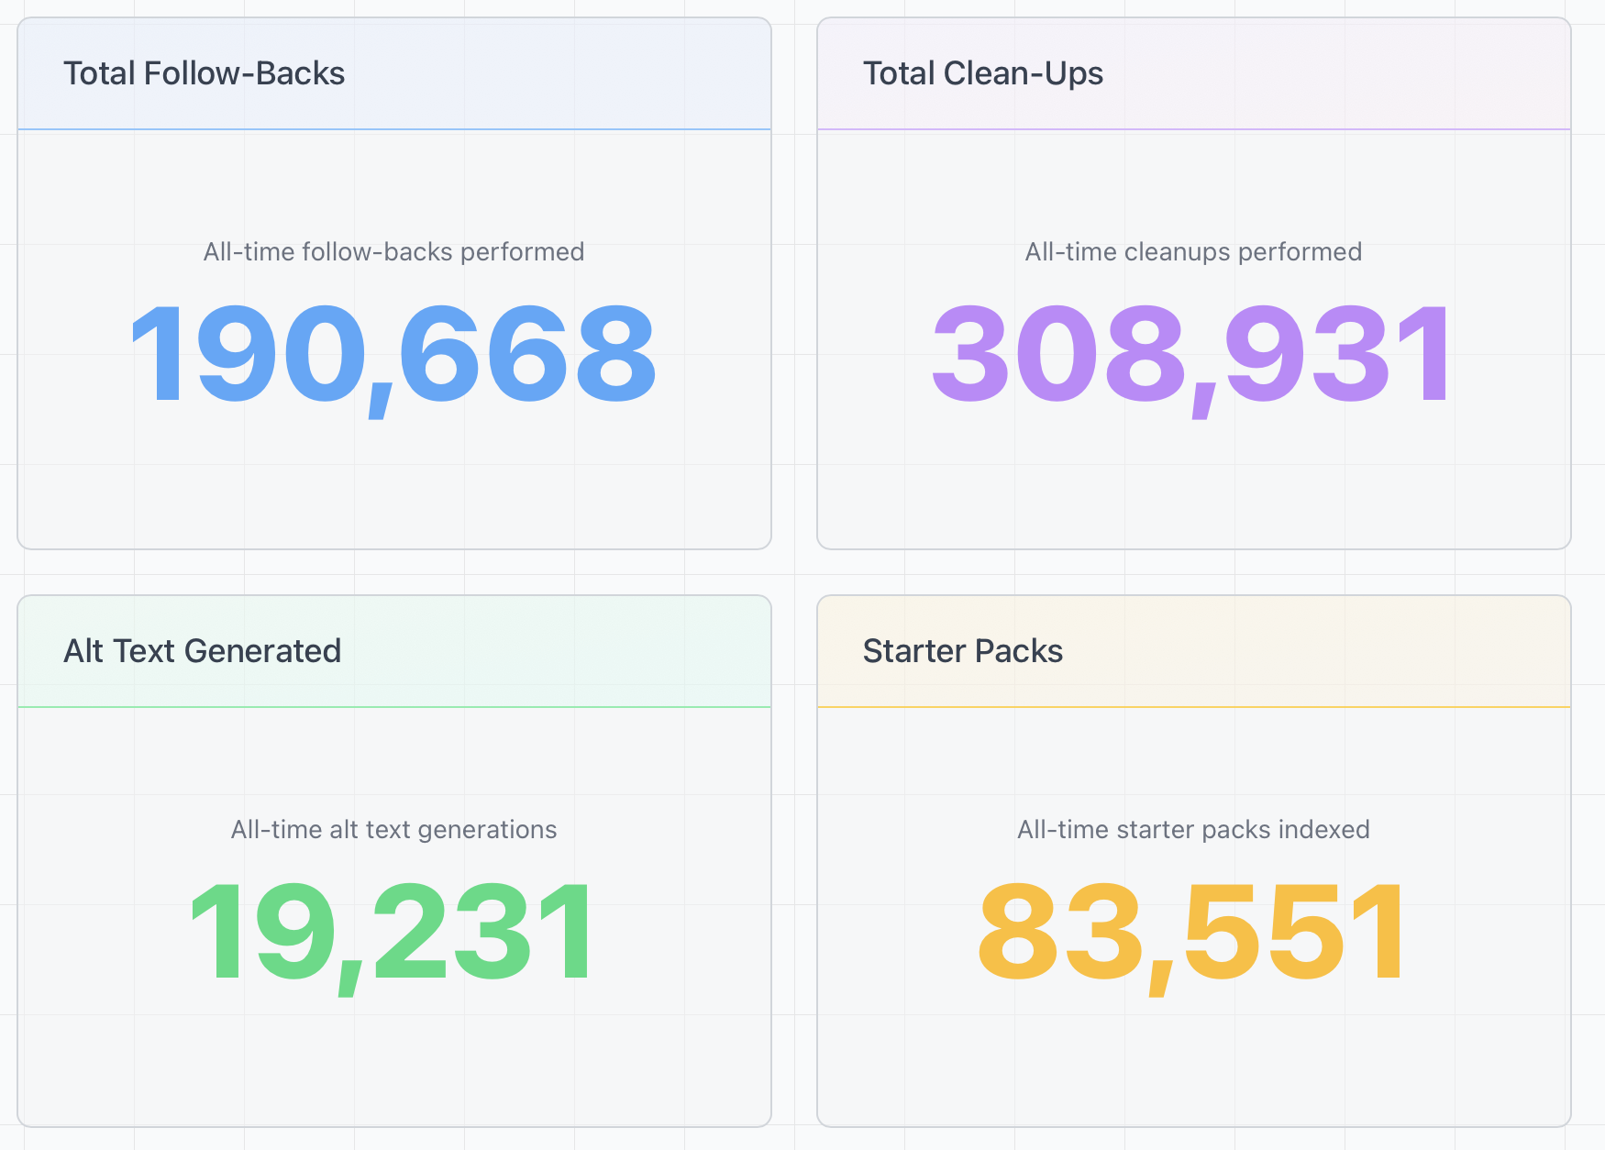Click 'All-time alt text generations' caption
Image resolution: width=1605 pixels, height=1150 pixels.
coord(394,830)
